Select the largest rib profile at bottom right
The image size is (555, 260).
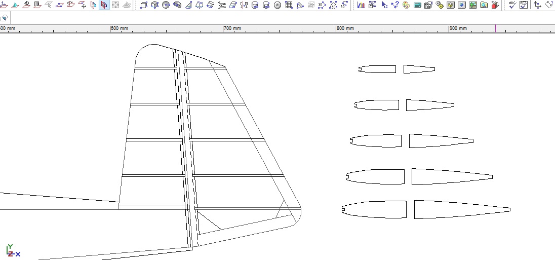462,209
